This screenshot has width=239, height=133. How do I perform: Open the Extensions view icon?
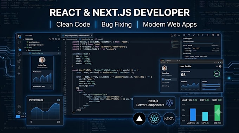click(19, 61)
